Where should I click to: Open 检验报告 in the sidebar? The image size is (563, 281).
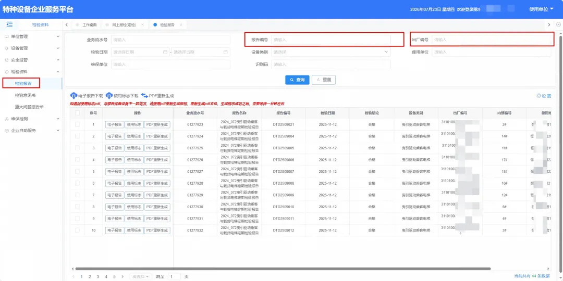coord(23,83)
